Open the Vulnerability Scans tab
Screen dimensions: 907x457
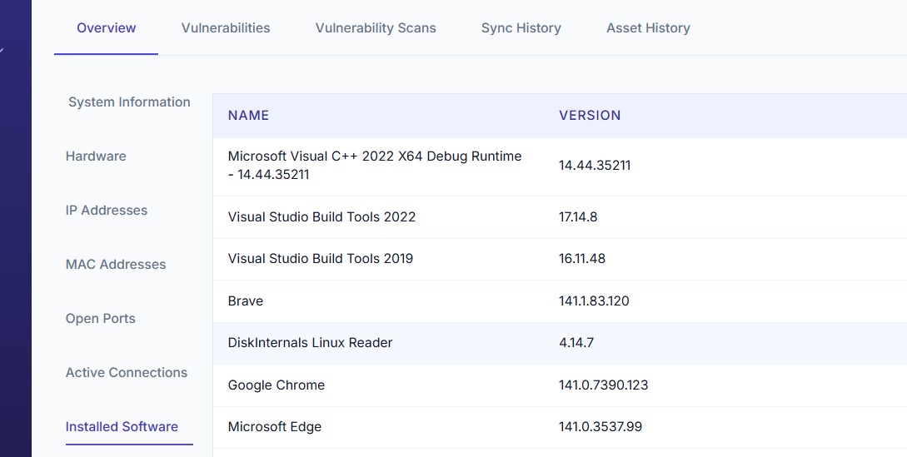tap(376, 27)
